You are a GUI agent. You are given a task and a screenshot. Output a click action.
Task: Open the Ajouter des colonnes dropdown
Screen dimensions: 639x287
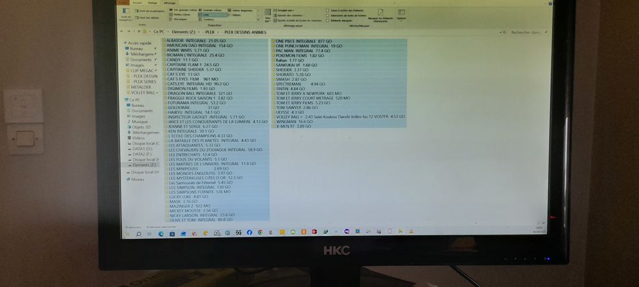point(288,15)
